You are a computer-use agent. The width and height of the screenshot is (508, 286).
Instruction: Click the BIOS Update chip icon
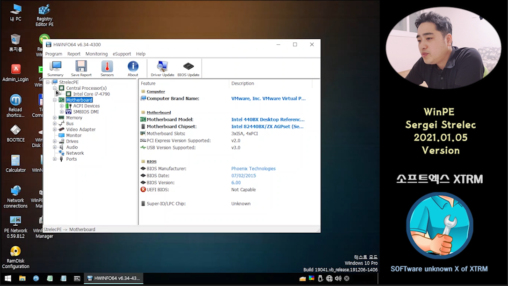tap(188, 69)
